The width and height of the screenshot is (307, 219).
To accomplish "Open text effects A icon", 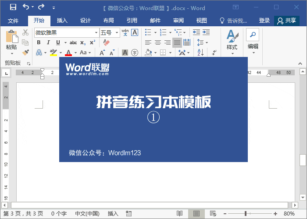I will (39, 53).
